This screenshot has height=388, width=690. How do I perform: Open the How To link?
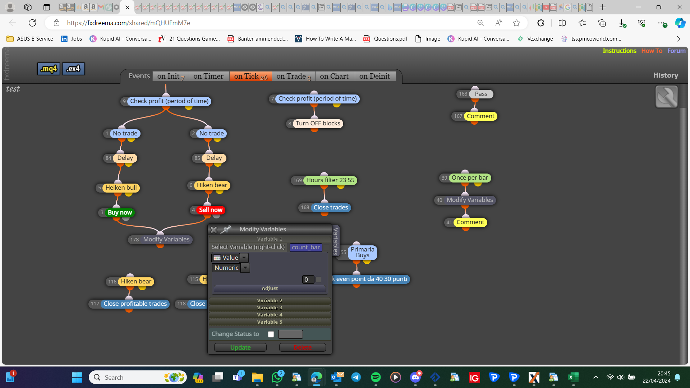(x=652, y=51)
